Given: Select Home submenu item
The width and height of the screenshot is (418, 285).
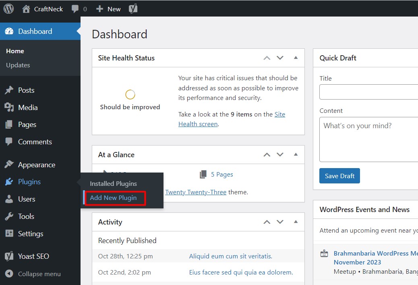Looking at the screenshot, I should (x=15, y=51).
